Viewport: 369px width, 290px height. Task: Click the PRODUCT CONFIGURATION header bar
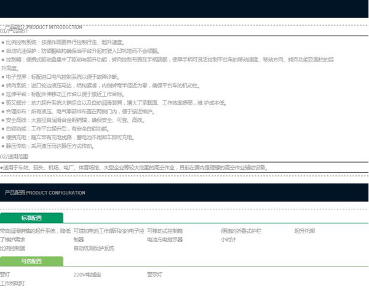click(184, 192)
